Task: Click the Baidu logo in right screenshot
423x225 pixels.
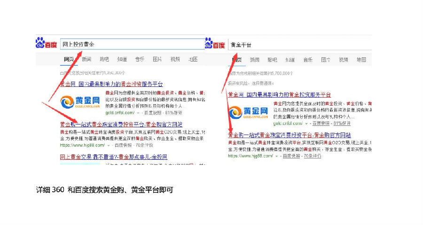Action: pyautogui.click(x=215, y=44)
